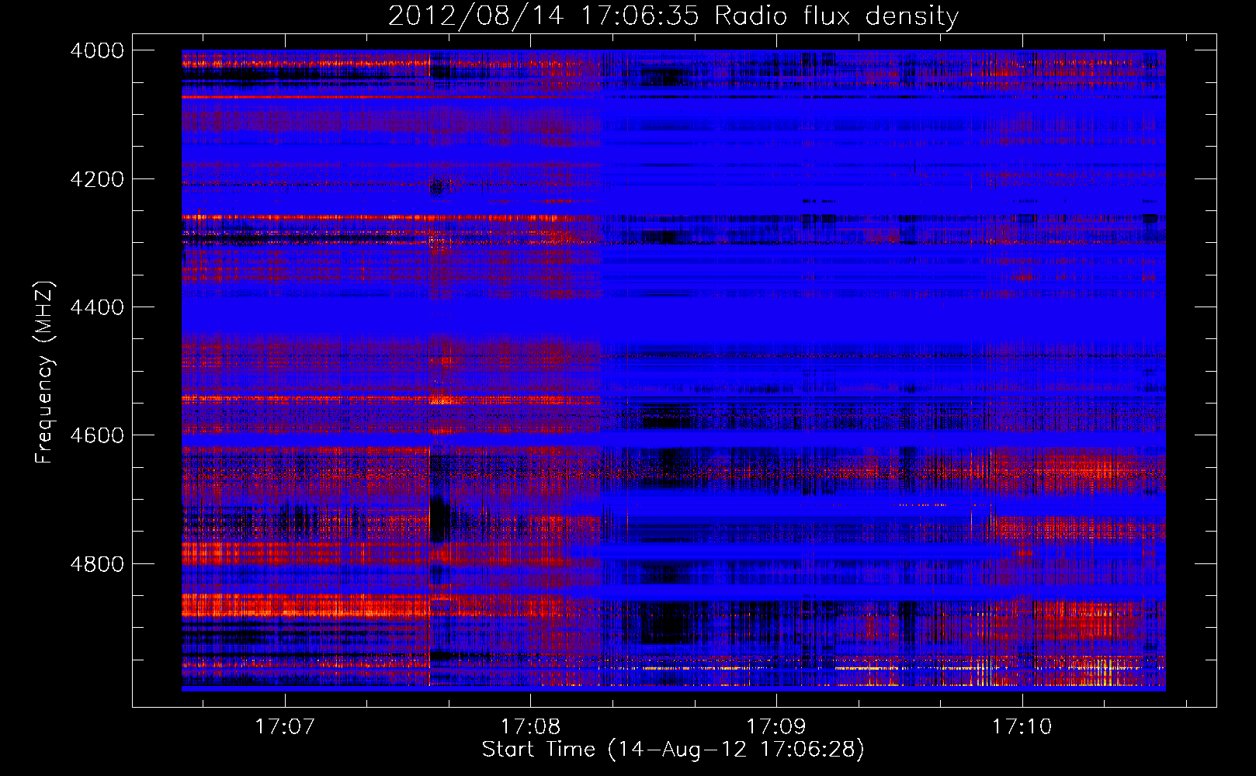This screenshot has height=776, width=1256.
Task: Click the '4600' frequency axis label
Action: [97, 435]
